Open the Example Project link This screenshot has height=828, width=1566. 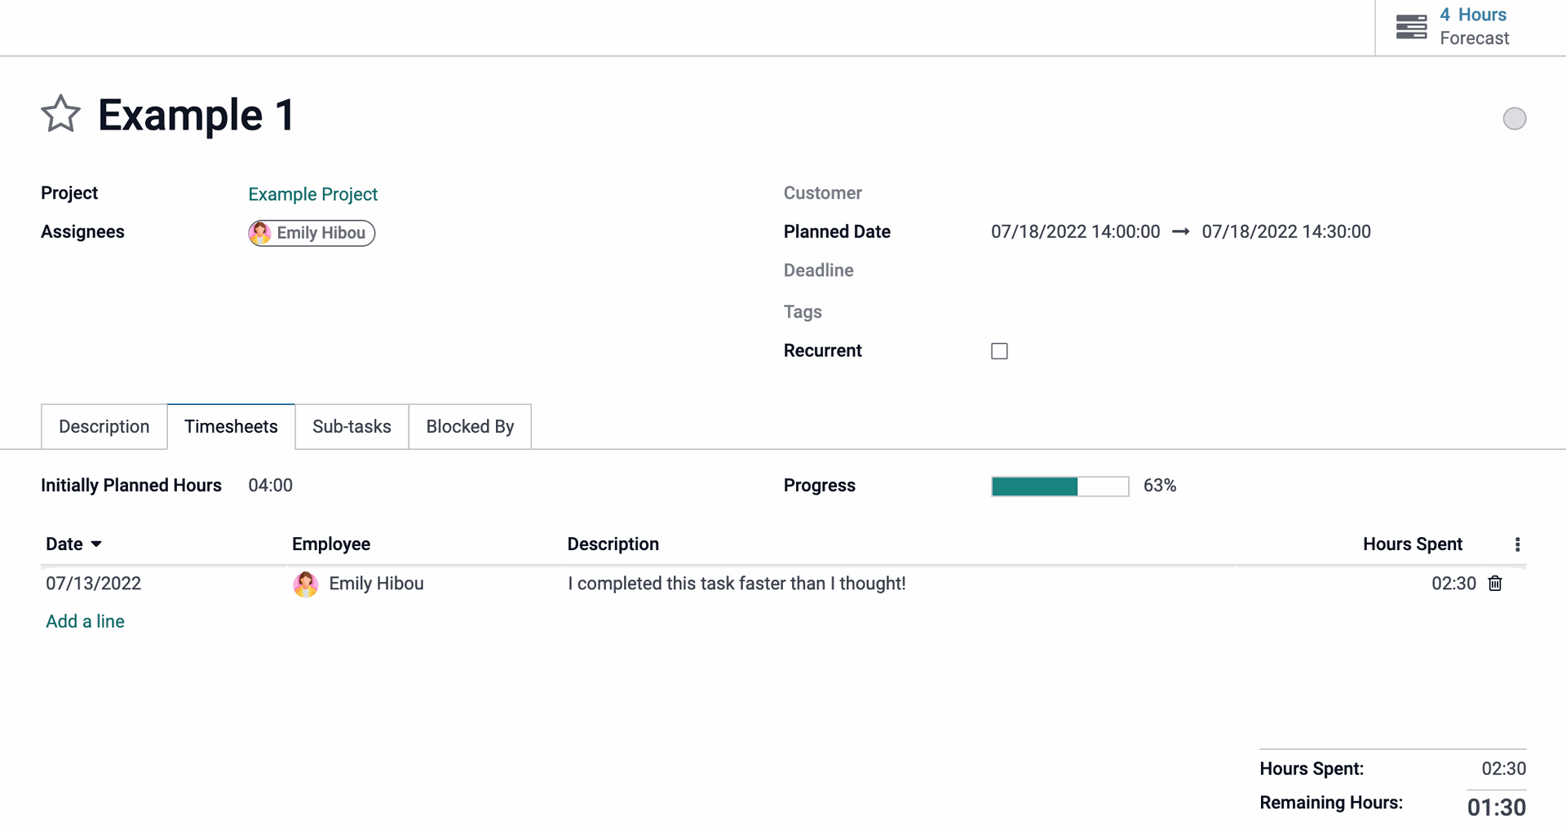[313, 194]
